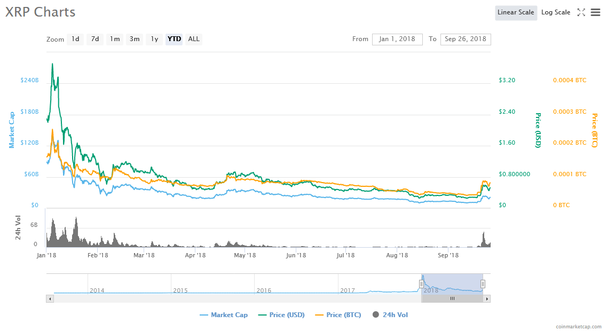The image size is (607, 331).
Task: Edit the To date field
Action: click(466, 39)
